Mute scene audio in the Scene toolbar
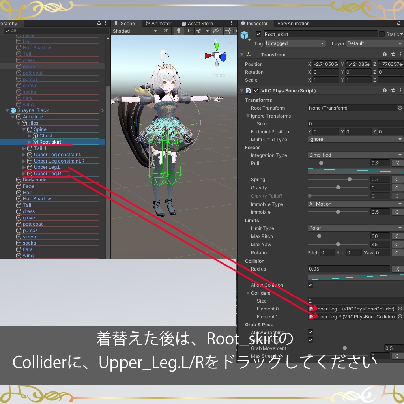Image resolution: width=404 pixels, height=404 pixels. [188, 31]
